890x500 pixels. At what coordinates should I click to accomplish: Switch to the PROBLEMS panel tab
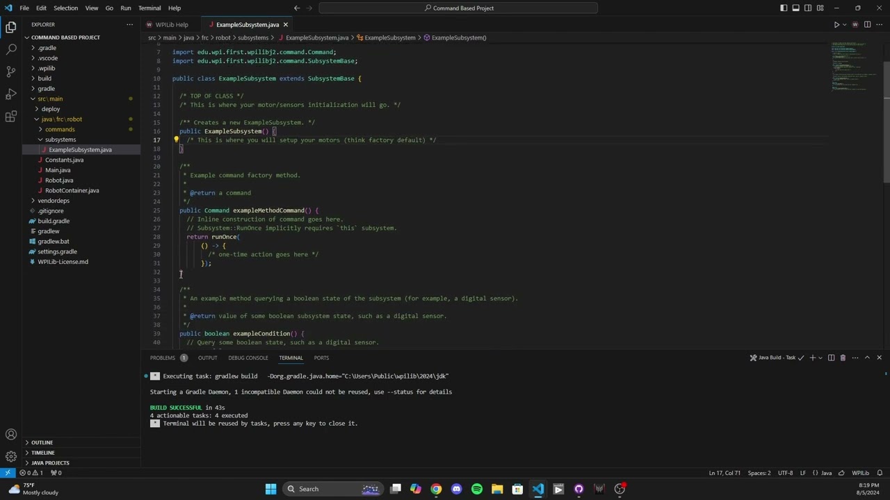click(163, 358)
